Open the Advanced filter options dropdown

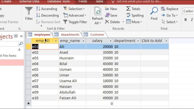75,15
